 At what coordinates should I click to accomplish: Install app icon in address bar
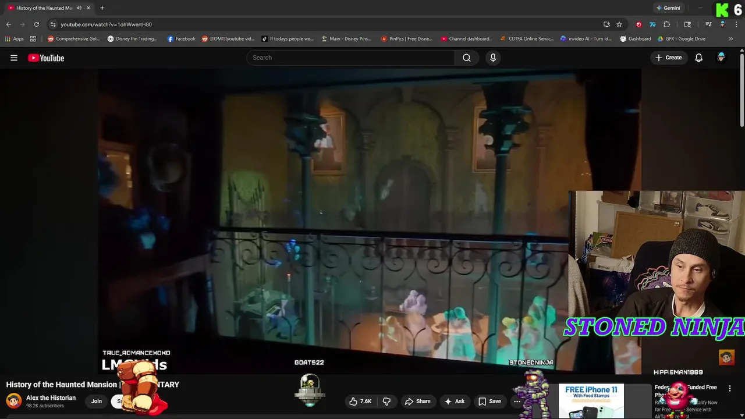(x=606, y=24)
